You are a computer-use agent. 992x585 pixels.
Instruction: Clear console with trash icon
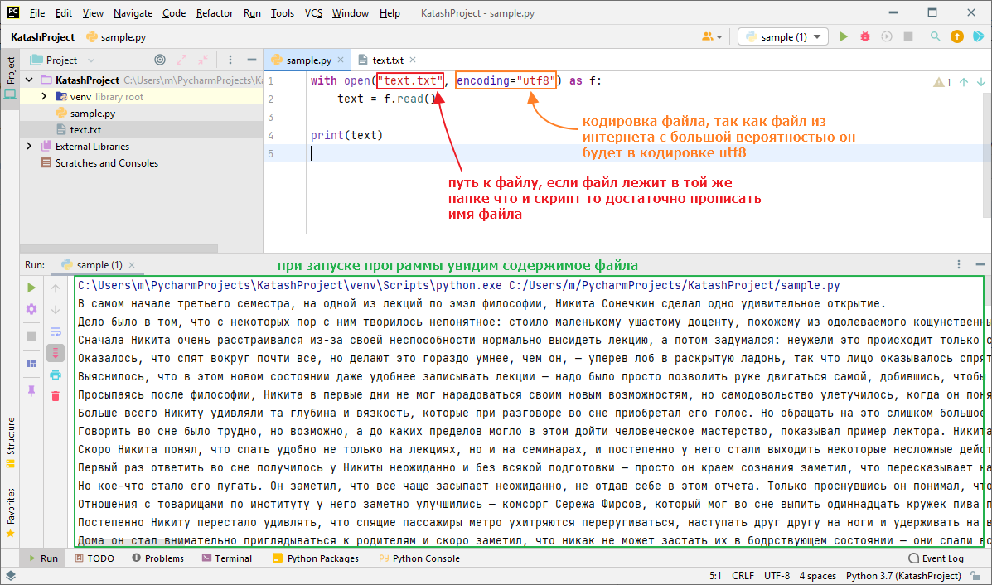pos(56,396)
